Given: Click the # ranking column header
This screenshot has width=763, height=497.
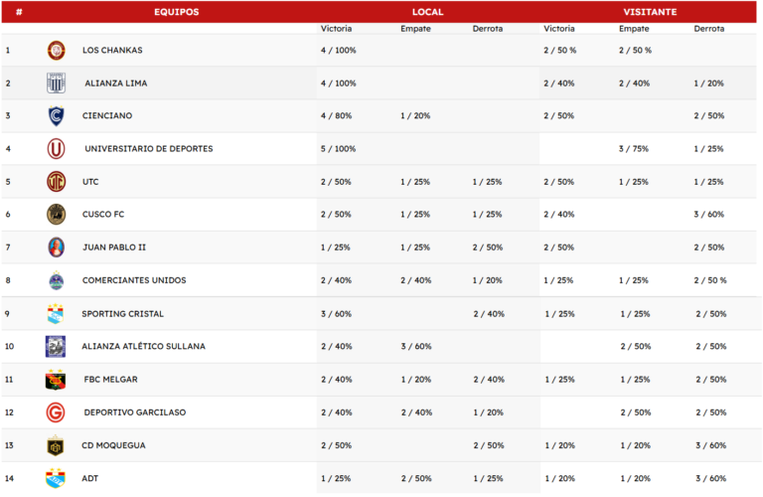Looking at the screenshot, I should click(19, 12).
